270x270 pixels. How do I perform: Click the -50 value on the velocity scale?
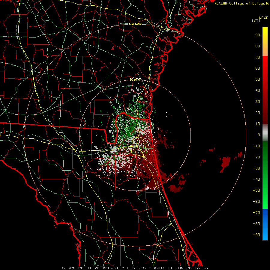(x=256, y=190)
